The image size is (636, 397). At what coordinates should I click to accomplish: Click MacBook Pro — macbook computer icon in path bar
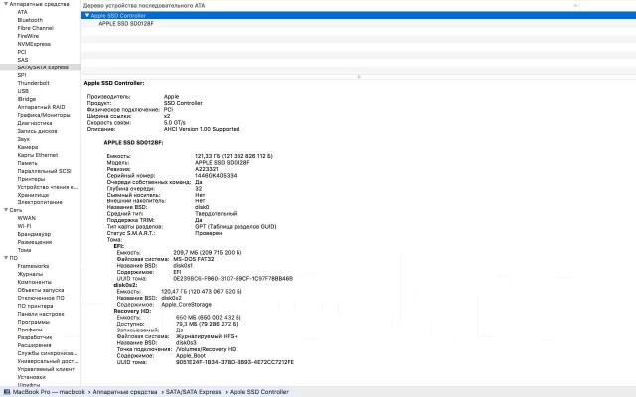[x=7, y=392]
